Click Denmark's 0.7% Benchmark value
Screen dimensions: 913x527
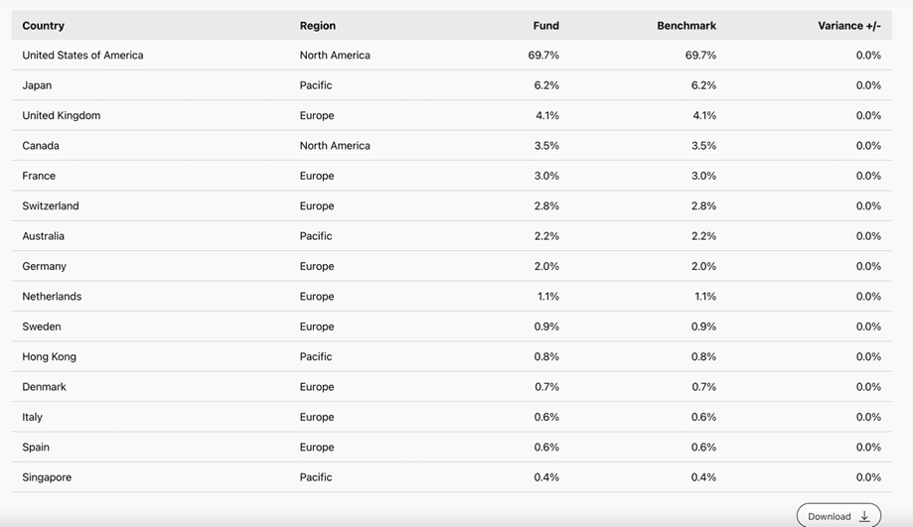(x=703, y=387)
